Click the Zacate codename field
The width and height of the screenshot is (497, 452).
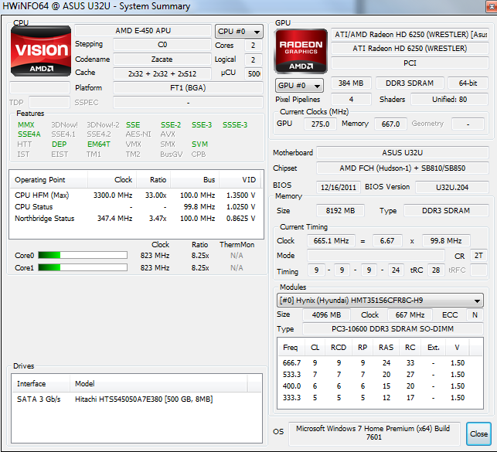pos(162,59)
